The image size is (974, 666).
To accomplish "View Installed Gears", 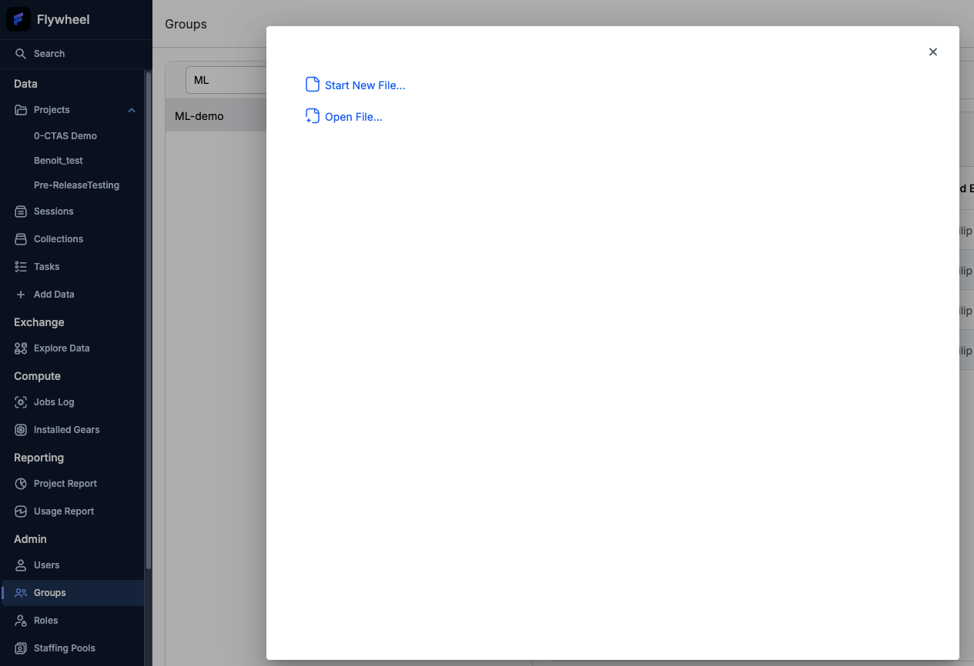I will tap(20, 429).
